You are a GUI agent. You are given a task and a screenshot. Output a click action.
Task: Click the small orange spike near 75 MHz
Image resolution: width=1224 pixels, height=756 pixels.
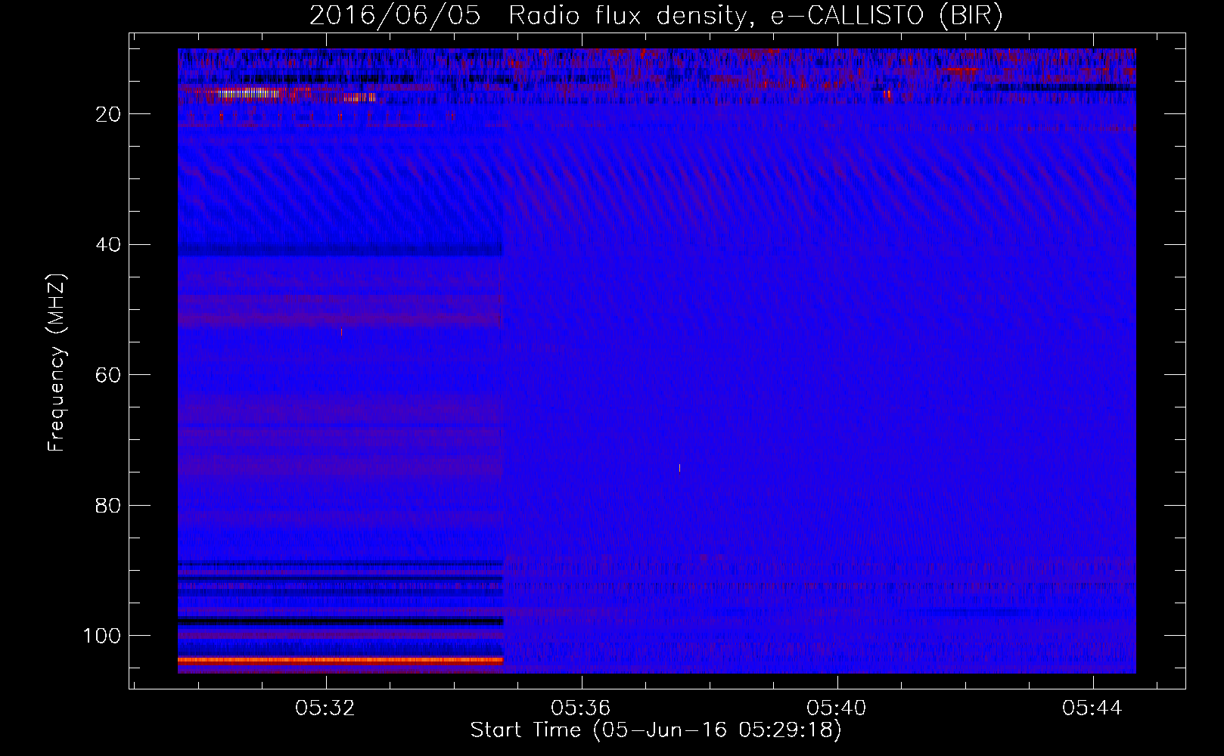tap(679, 468)
